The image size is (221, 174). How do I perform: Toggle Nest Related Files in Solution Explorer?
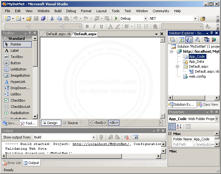click(x=188, y=40)
